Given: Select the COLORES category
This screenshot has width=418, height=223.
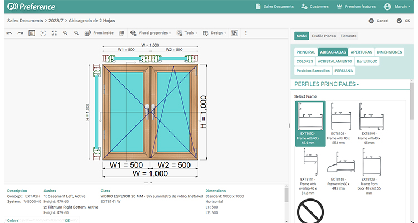Looking at the screenshot, I should [x=305, y=61].
